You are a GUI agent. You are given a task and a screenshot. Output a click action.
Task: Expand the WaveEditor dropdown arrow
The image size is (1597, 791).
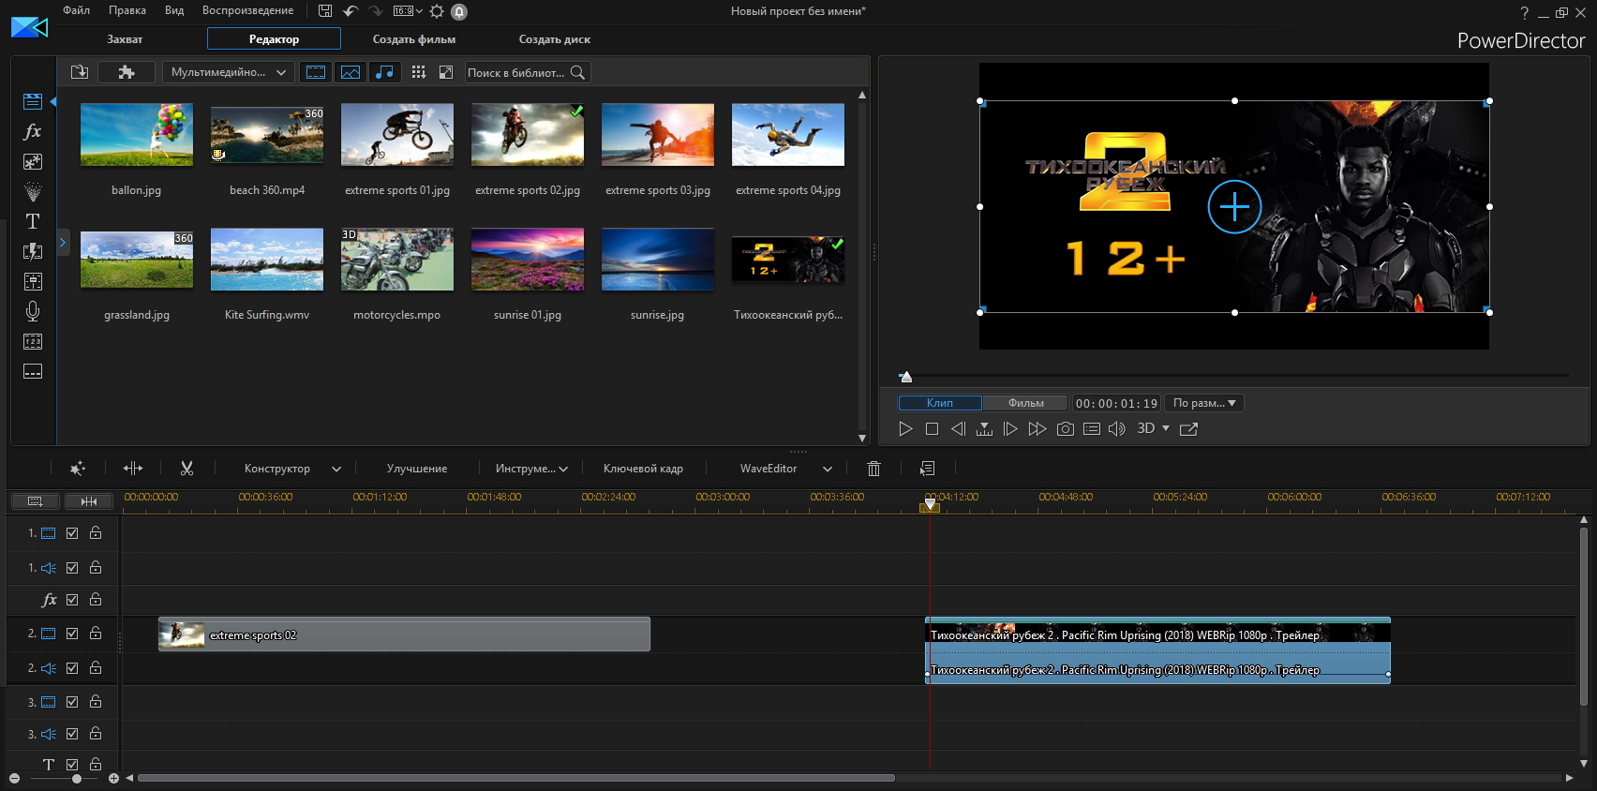point(828,469)
